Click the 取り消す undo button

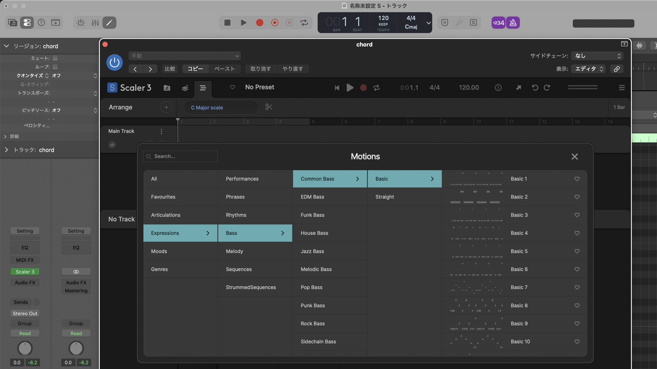261,69
